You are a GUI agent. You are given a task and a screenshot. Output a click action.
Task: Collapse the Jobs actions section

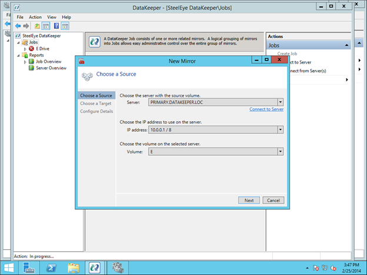[346, 45]
